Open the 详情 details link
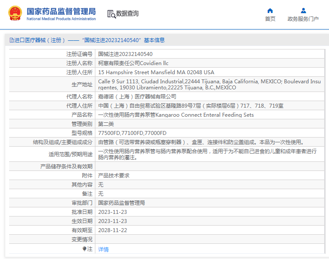The height and width of the screenshot is (259, 329). 104,249
